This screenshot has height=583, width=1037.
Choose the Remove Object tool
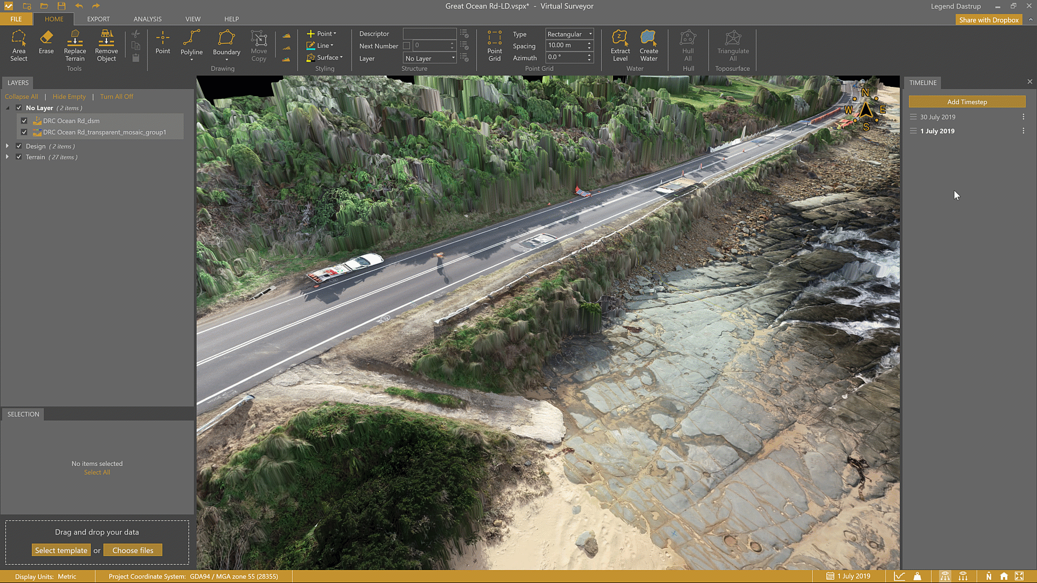click(x=106, y=45)
